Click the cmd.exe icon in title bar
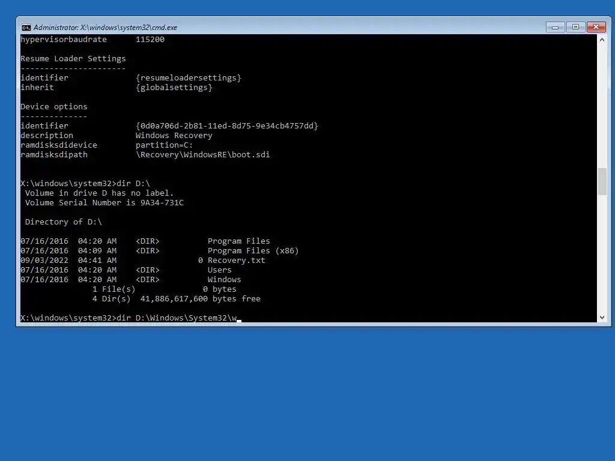This screenshot has height=461, width=615. 26,28
